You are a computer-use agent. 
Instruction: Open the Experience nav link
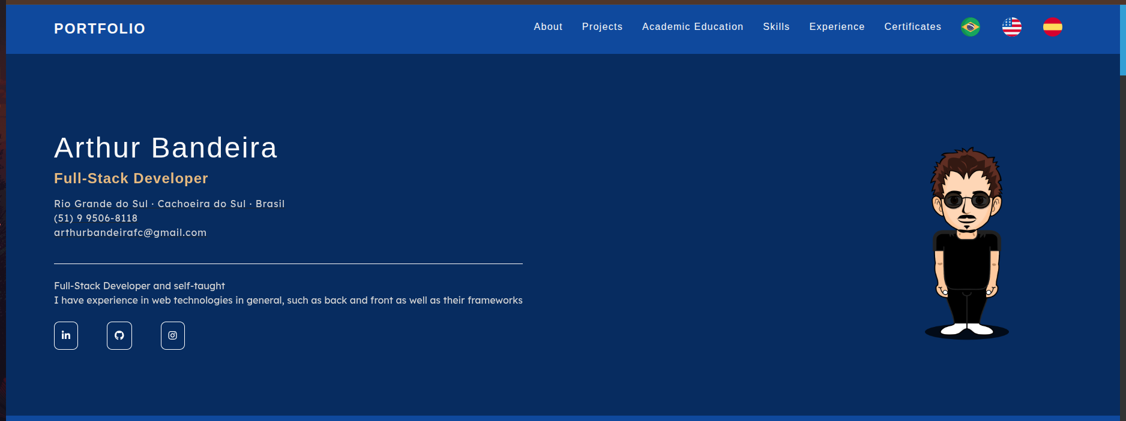tap(837, 27)
